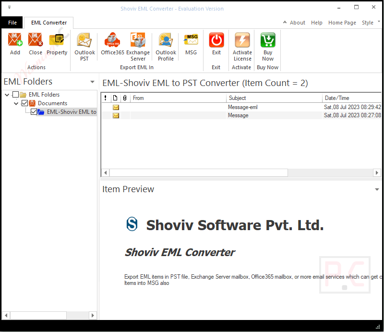Open the Help menu item

(x=316, y=23)
